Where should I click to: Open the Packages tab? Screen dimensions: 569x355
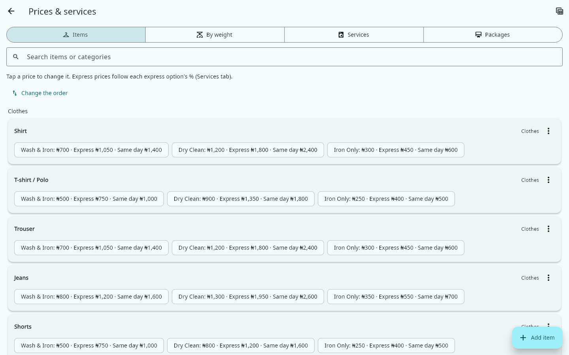493,35
